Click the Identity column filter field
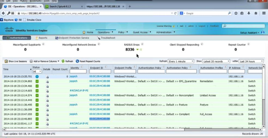Image resolution: width=268 pixels, height=138 pixels. pyautogui.click(x=78, y=71)
